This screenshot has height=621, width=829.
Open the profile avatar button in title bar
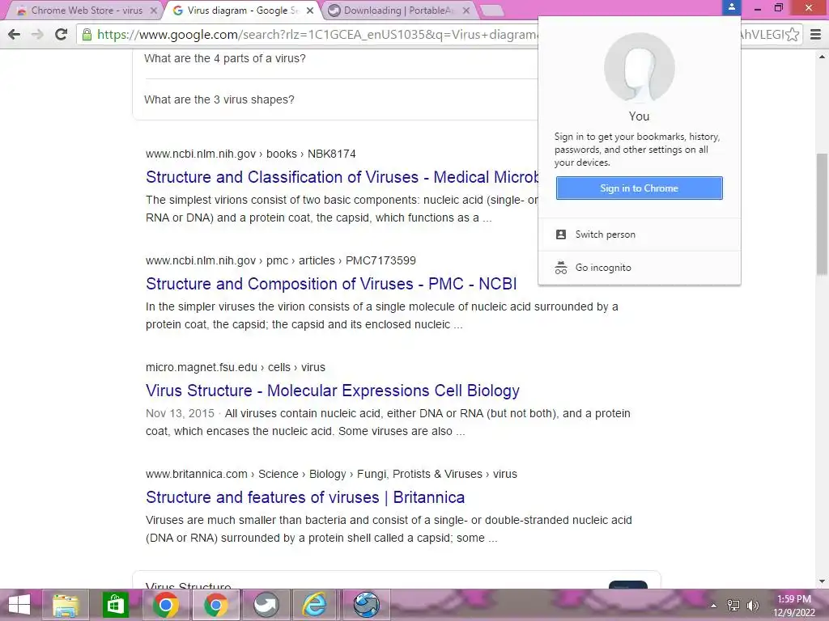tap(732, 7)
